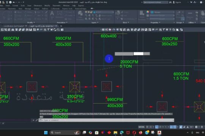Expand the Modify panel dropdown
The width and height of the screenshot is (205, 136).
(31, 23)
